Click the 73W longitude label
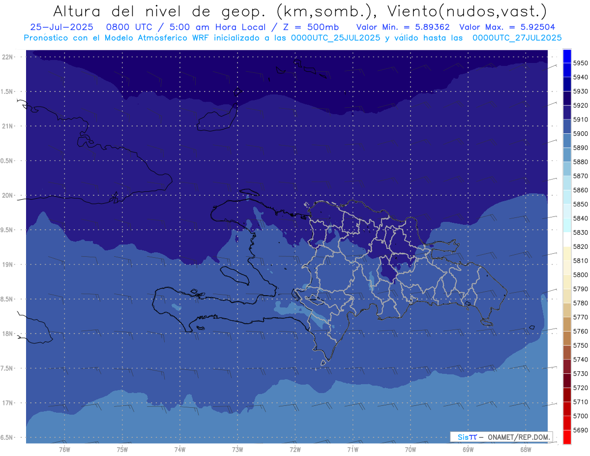This screenshot has width=590, height=456. 237,450
